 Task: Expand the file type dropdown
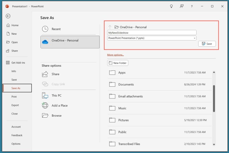tap(194, 38)
